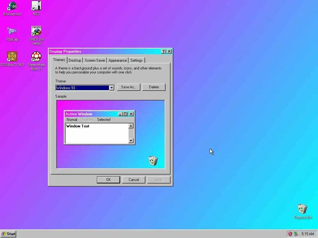Click the green tray icon beside the clock
The height and width of the screenshot is (238, 318).
point(296,234)
